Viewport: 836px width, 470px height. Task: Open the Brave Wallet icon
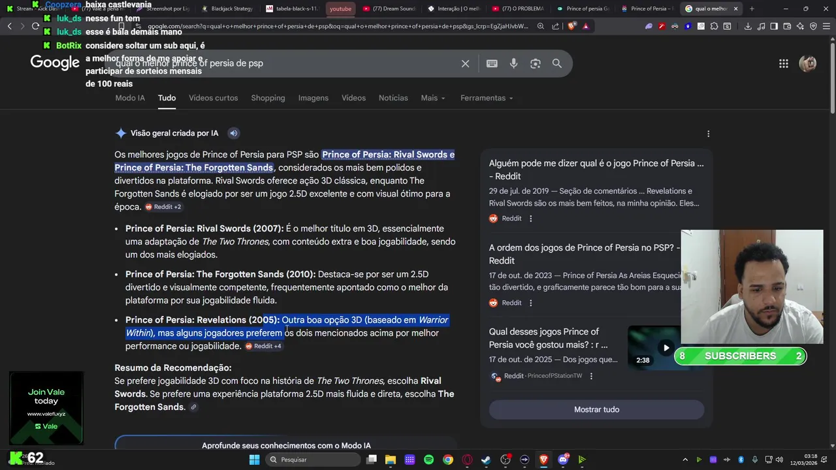coord(787,26)
